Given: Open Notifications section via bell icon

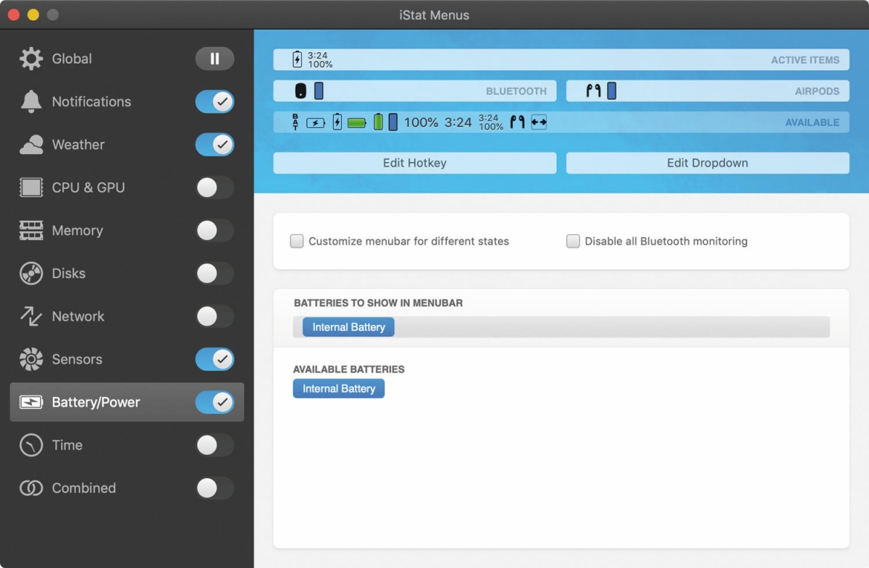Looking at the screenshot, I should point(31,102).
